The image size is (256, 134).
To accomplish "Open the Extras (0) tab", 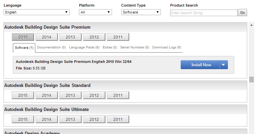I will click(110, 47).
